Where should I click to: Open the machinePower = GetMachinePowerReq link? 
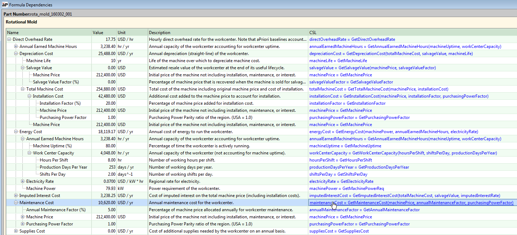(347, 188)
